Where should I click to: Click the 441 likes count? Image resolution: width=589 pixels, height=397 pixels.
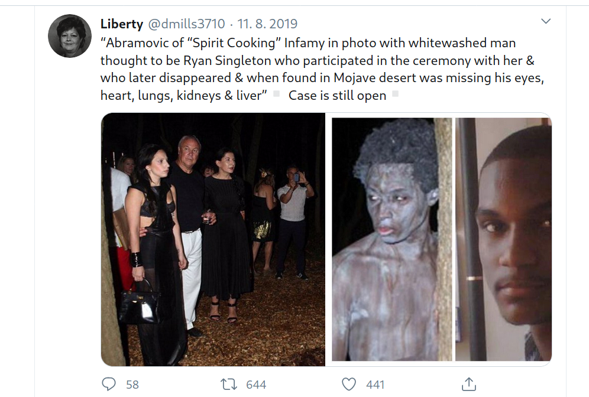[376, 385]
